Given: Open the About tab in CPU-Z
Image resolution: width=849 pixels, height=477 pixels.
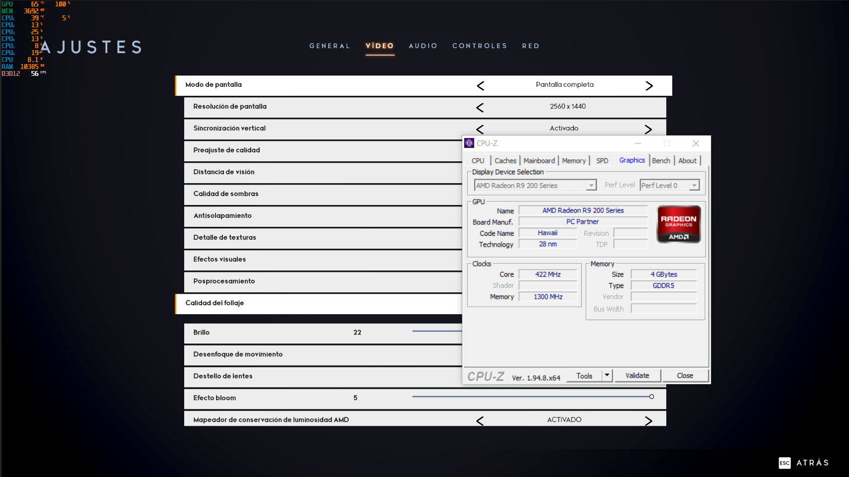Looking at the screenshot, I should click(688, 161).
